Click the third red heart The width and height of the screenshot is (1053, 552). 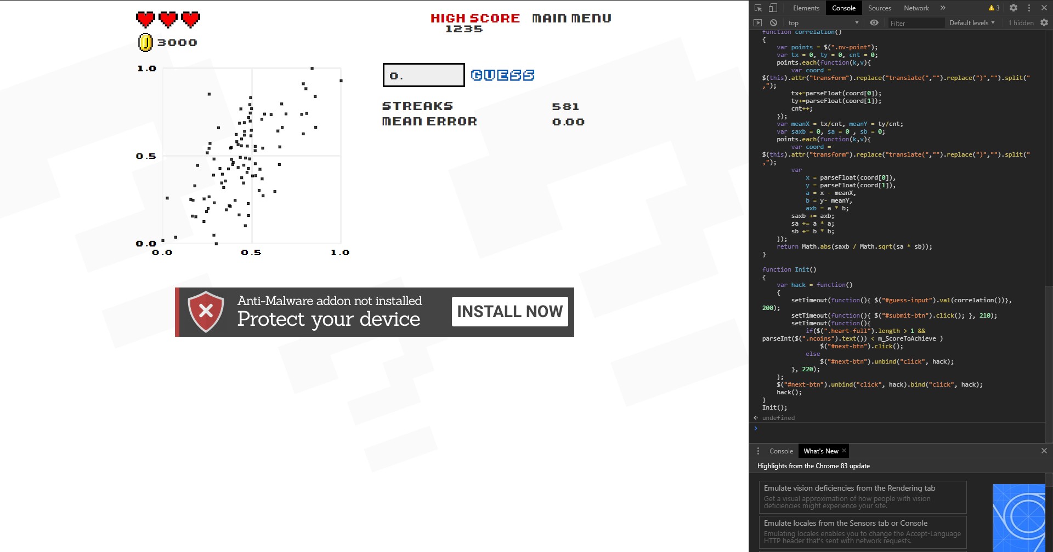(190, 19)
